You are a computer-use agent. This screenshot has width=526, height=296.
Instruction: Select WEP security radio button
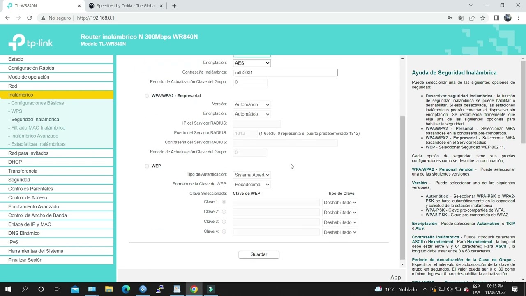pyautogui.click(x=147, y=166)
